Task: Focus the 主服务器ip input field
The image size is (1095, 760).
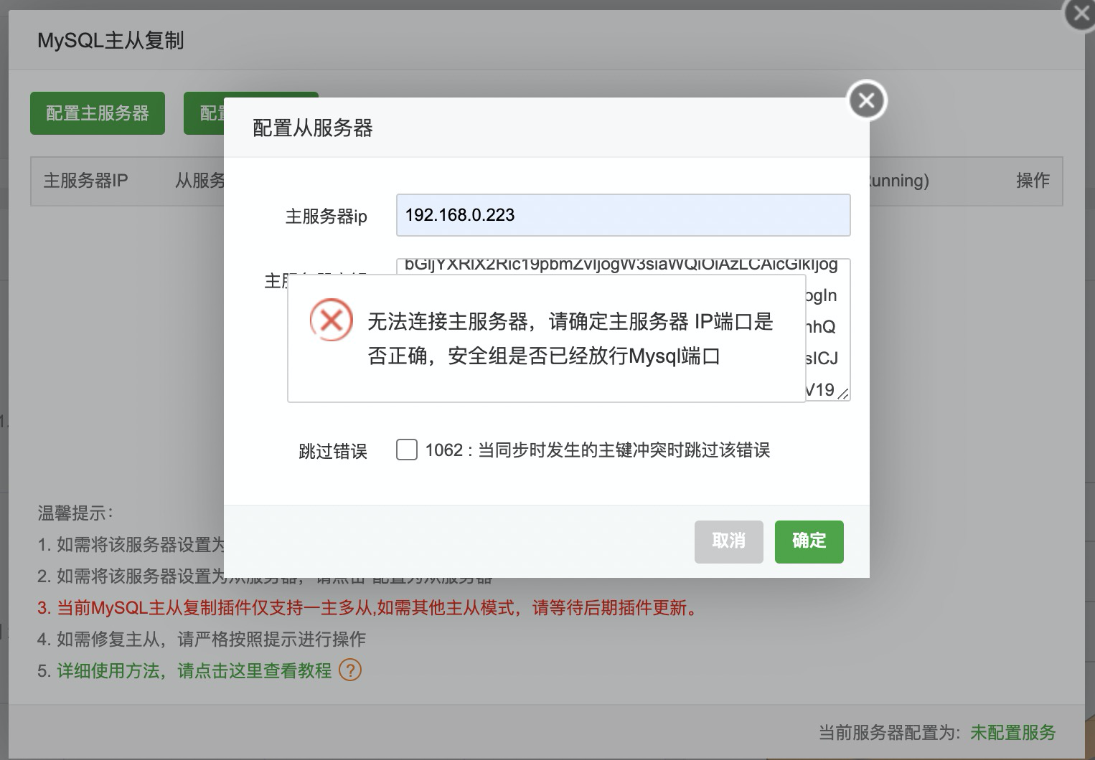Action: point(624,215)
